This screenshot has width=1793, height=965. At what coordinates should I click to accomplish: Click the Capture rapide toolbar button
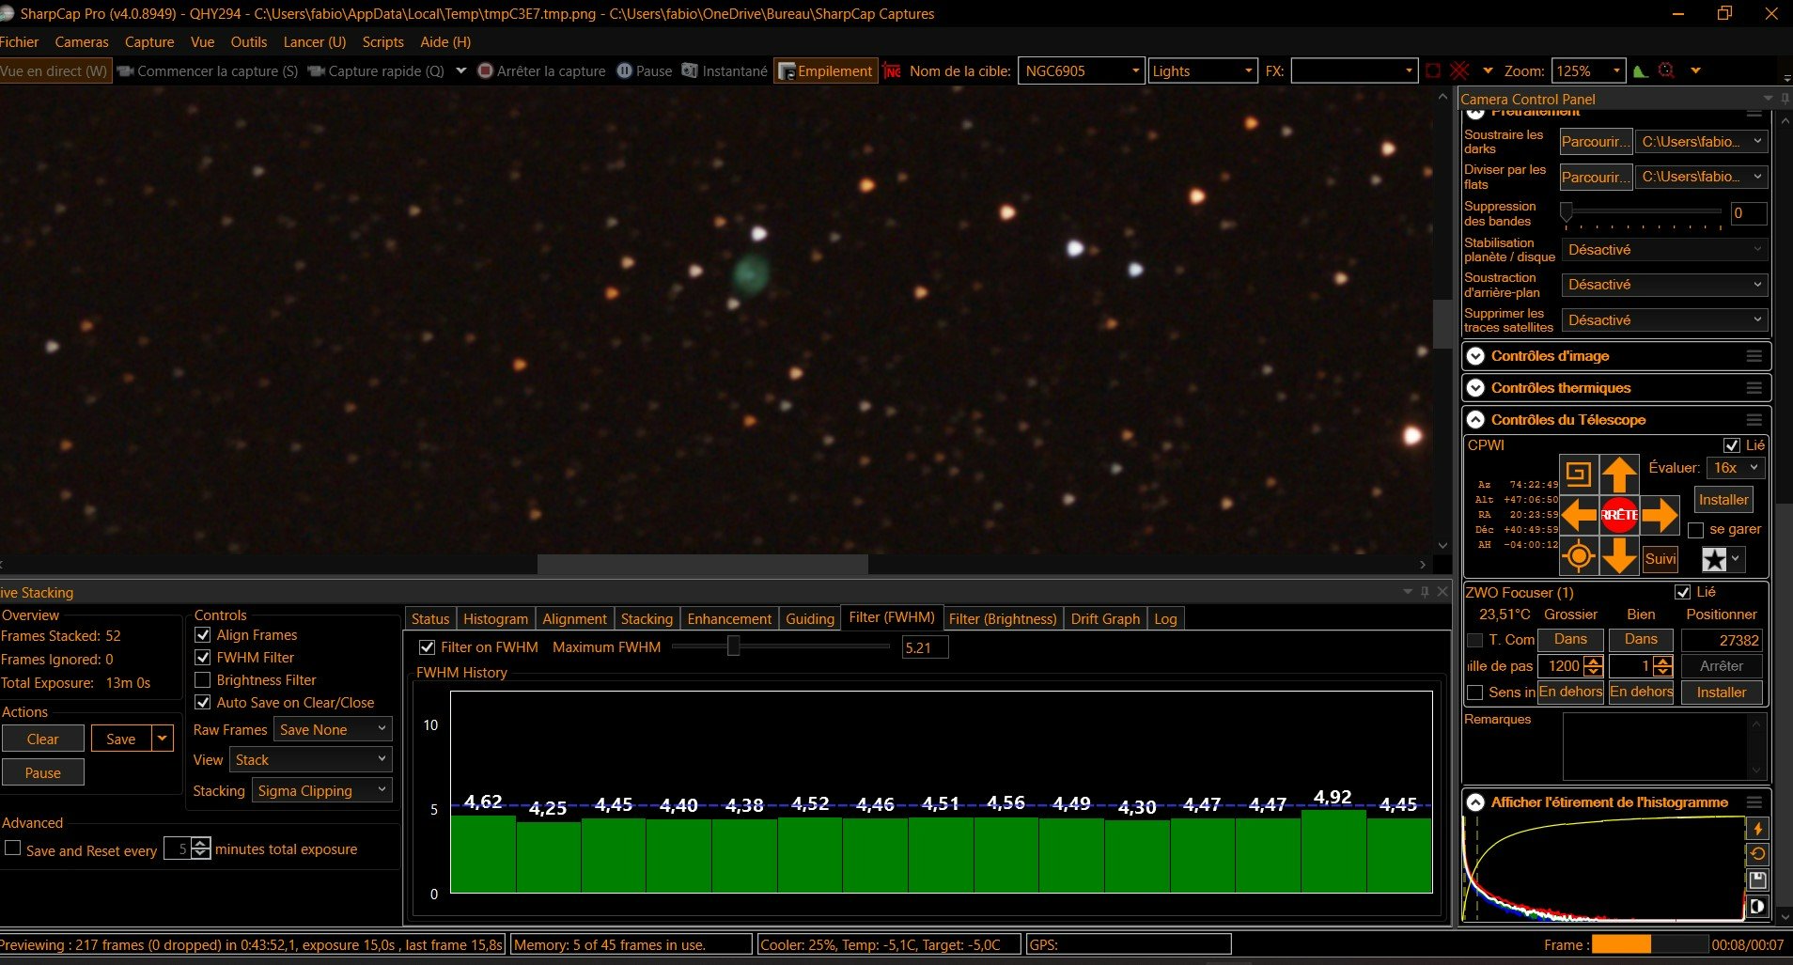click(x=376, y=71)
